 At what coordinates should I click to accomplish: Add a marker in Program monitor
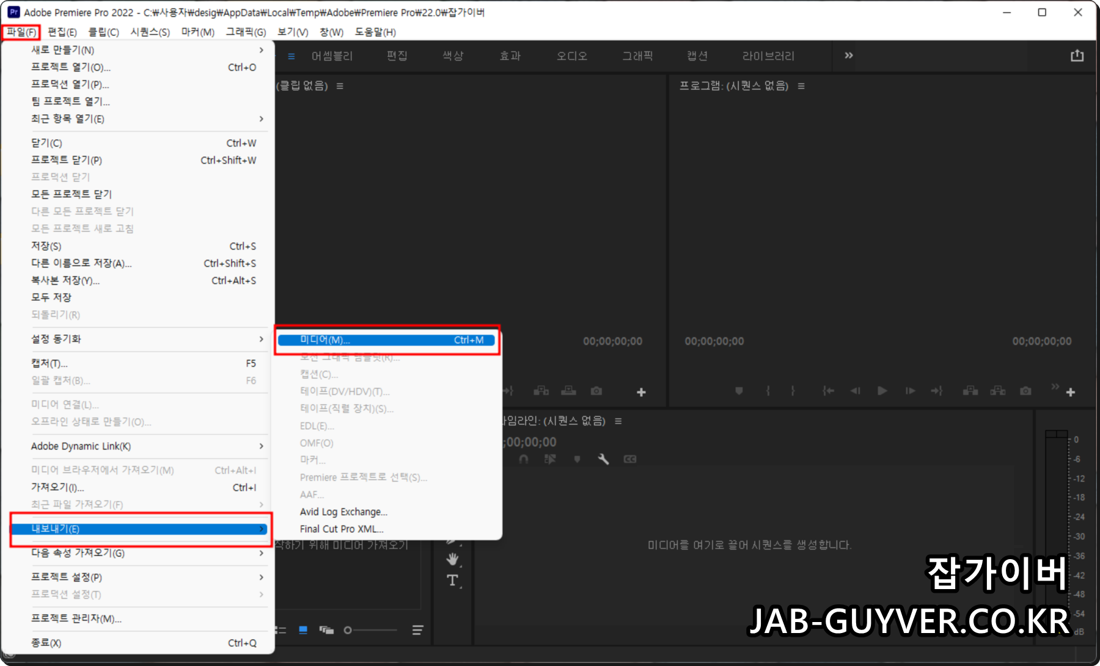tap(739, 391)
